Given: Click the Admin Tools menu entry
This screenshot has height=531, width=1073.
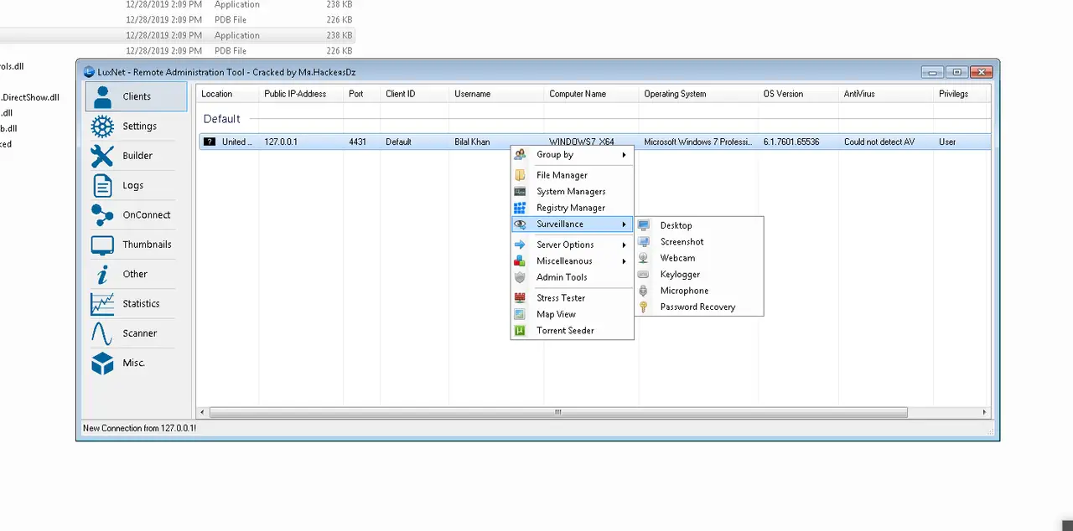Looking at the screenshot, I should pos(562,277).
